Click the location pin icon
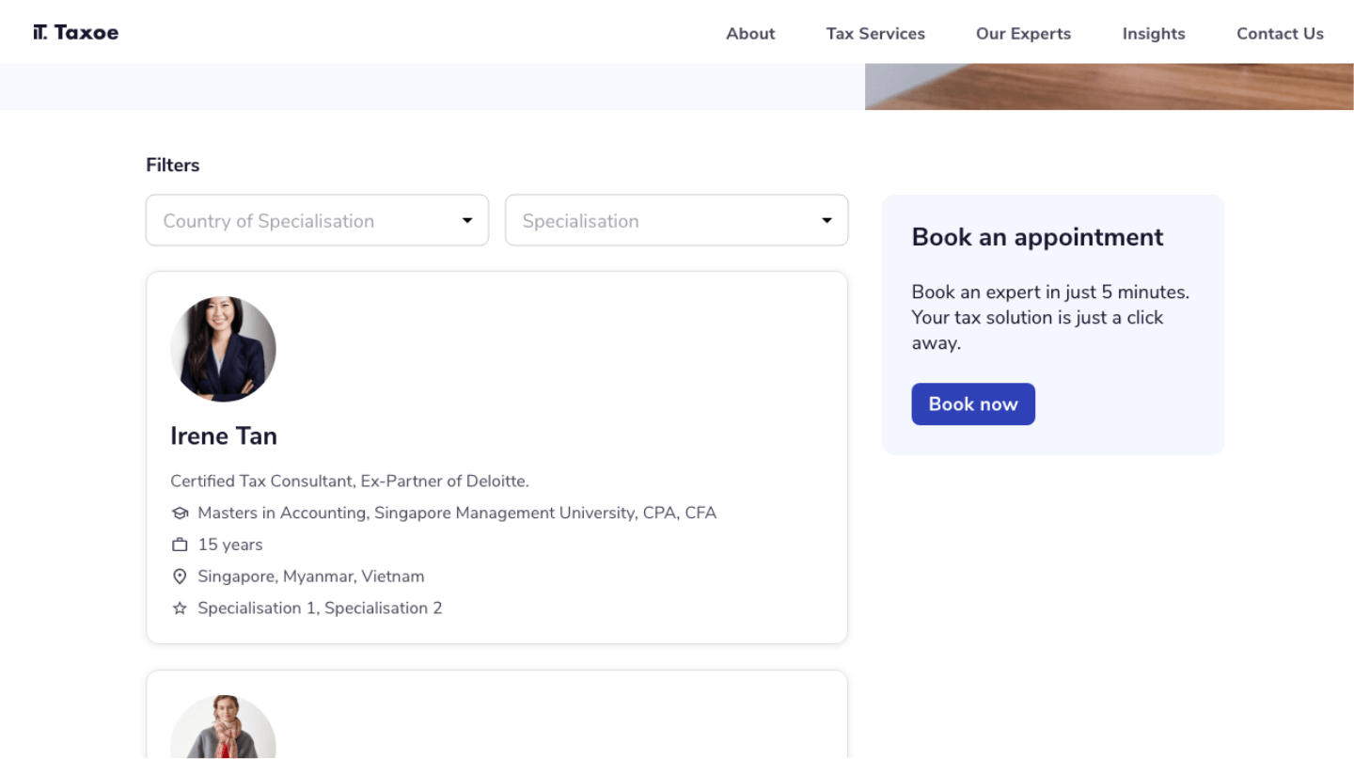Image resolution: width=1354 pixels, height=759 pixels. [x=180, y=577]
